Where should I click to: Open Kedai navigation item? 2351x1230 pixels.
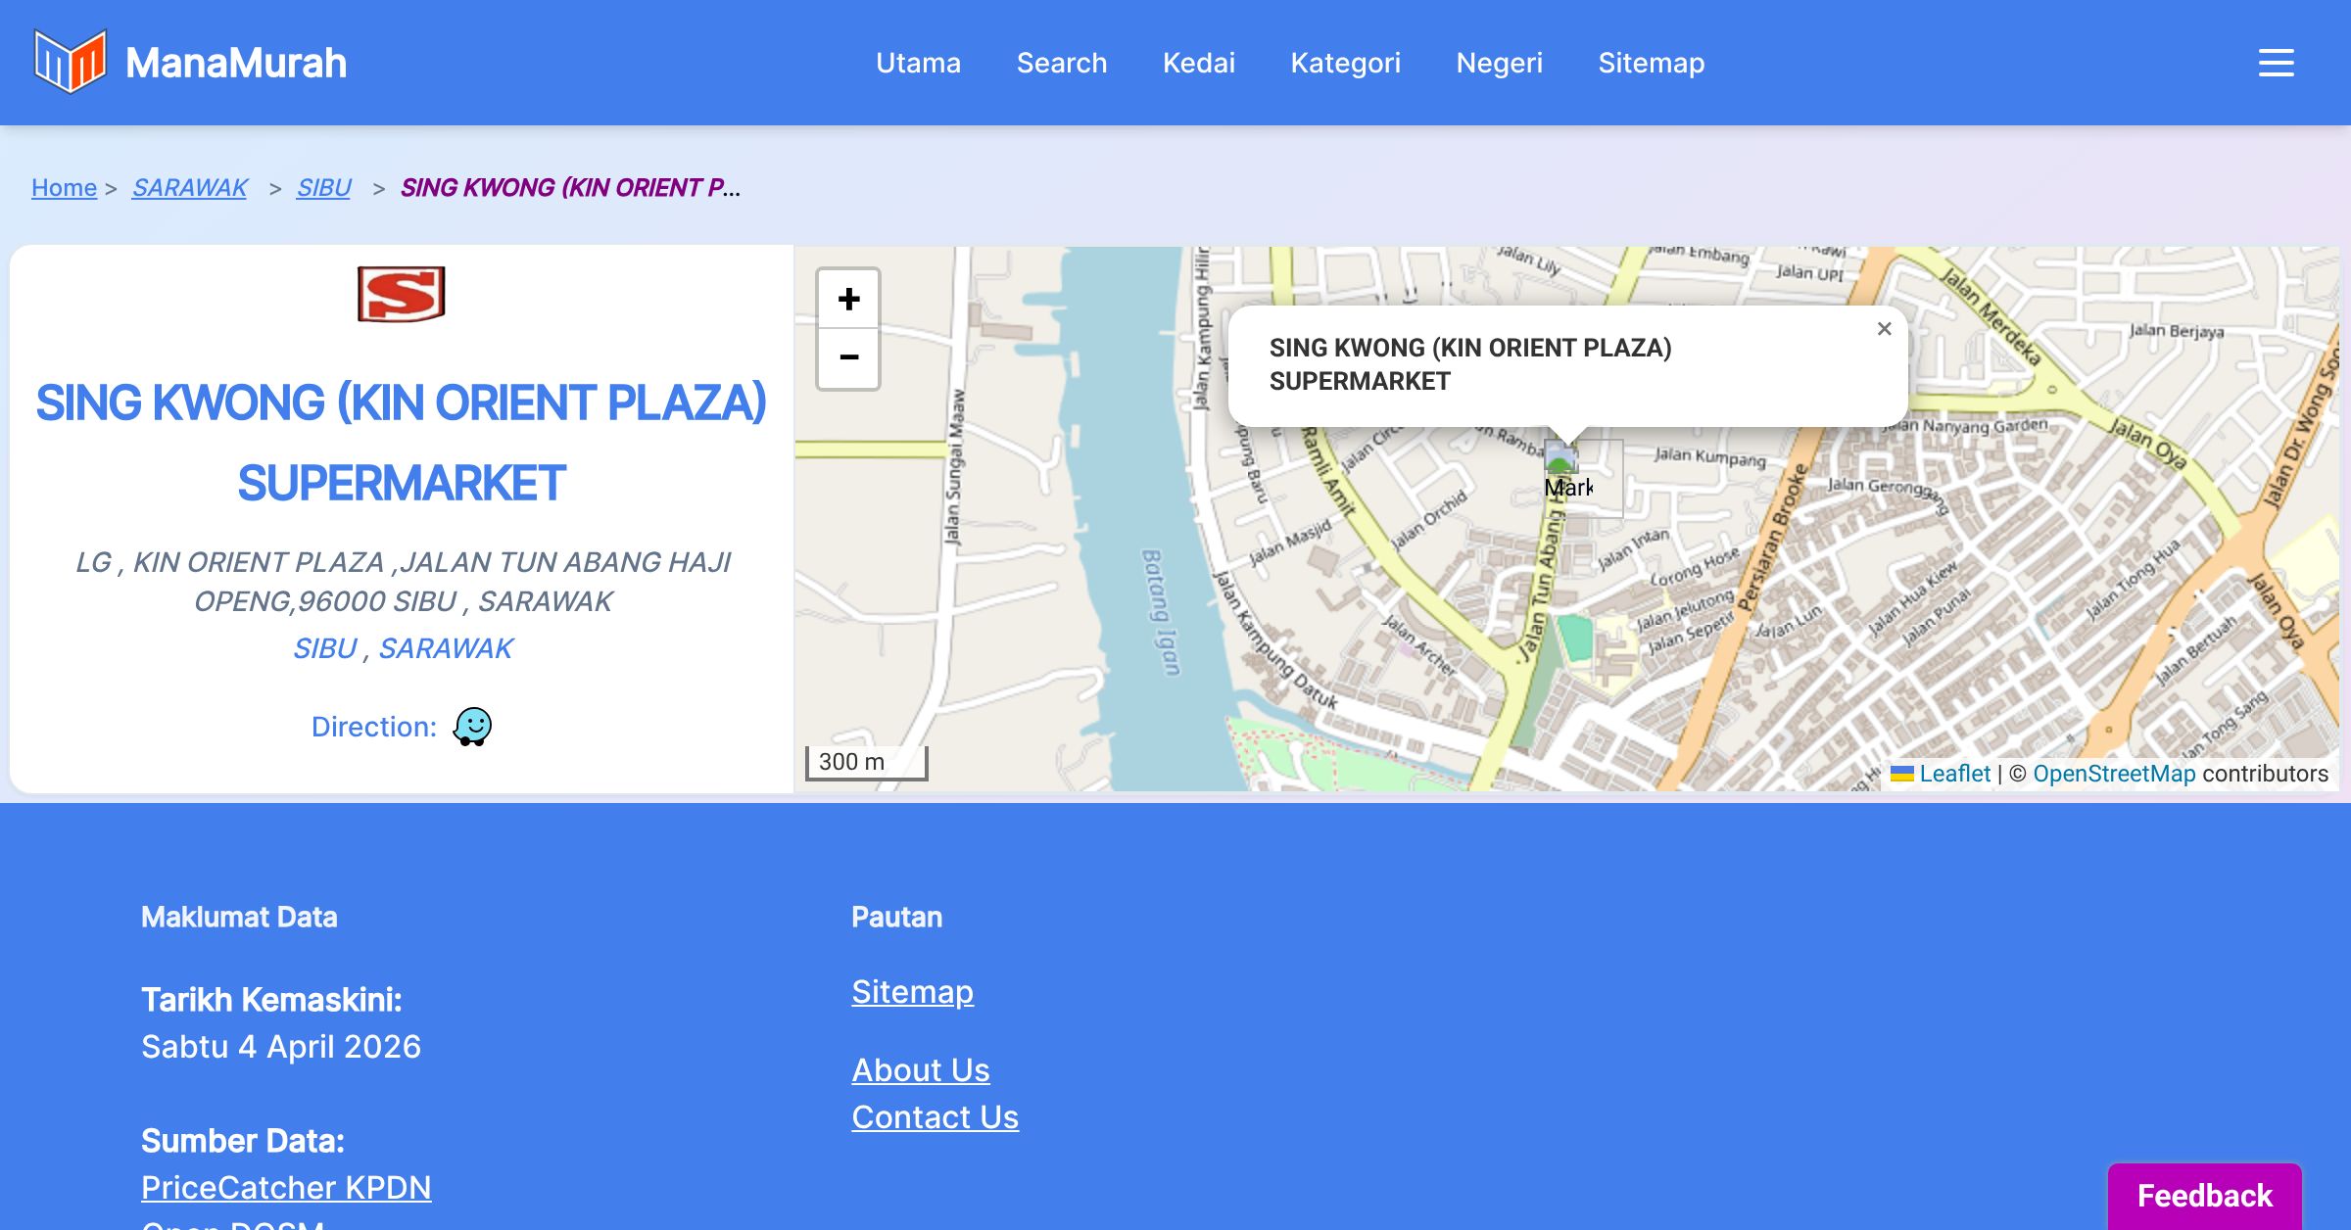[1198, 63]
